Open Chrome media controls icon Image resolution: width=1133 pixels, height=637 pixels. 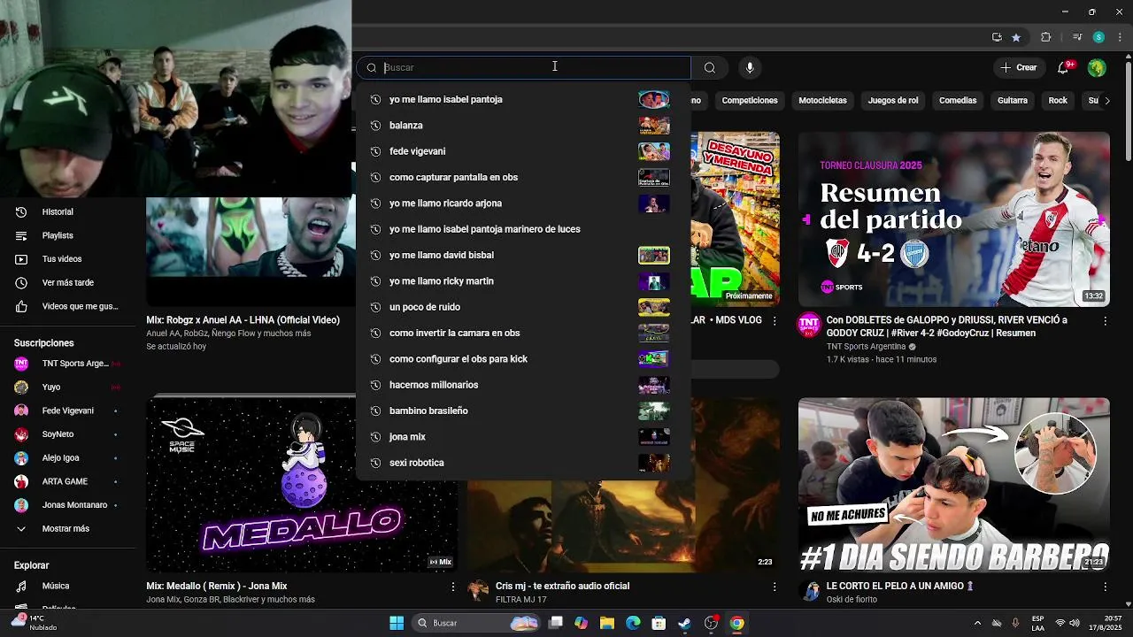point(1077,37)
